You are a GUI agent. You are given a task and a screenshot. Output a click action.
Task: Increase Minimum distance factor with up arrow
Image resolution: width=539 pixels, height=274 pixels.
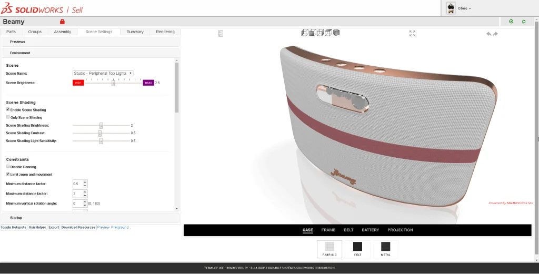click(x=85, y=182)
